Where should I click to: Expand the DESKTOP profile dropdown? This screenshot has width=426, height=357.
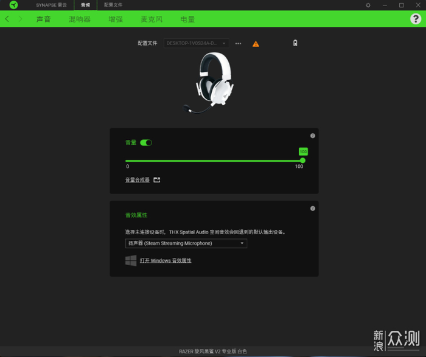click(196, 43)
